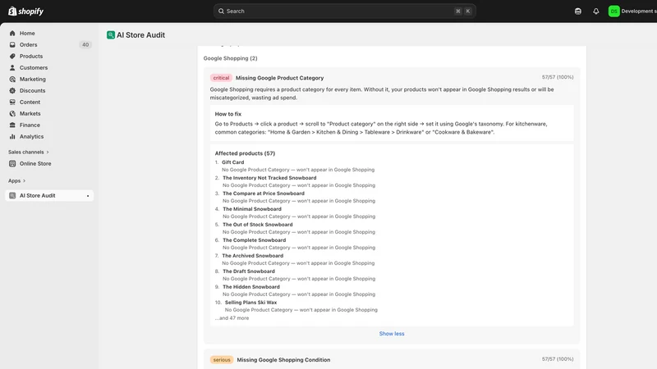The image size is (657, 369).
Task: Open the Content icon
Action: 12,102
